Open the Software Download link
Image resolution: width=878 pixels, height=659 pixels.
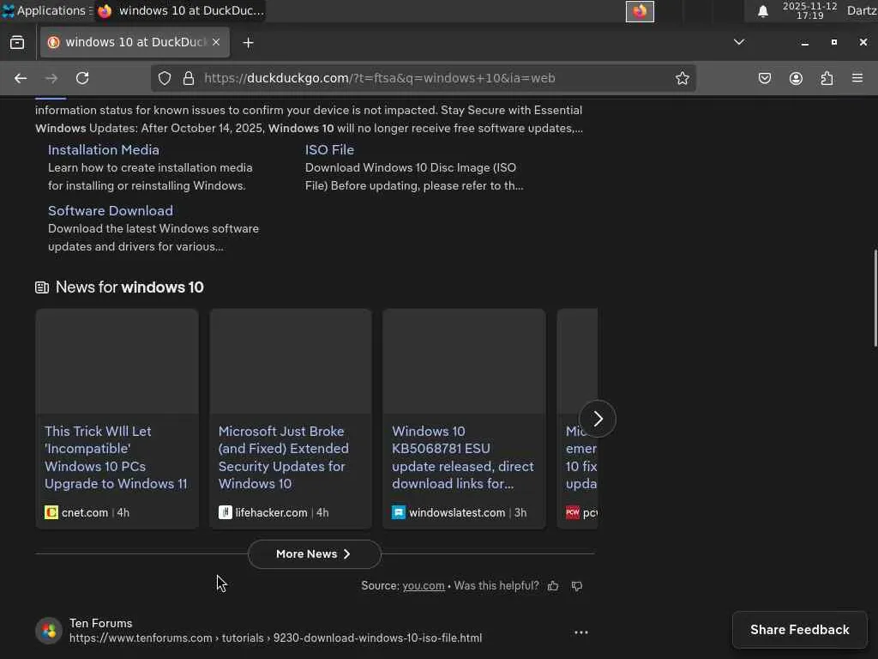(111, 211)
